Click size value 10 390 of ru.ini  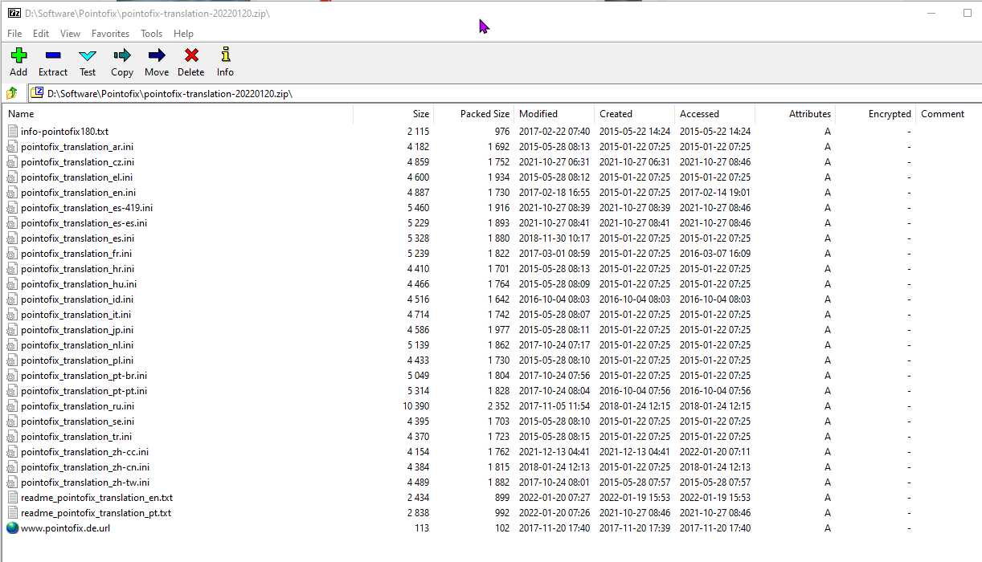click(415, 405)
